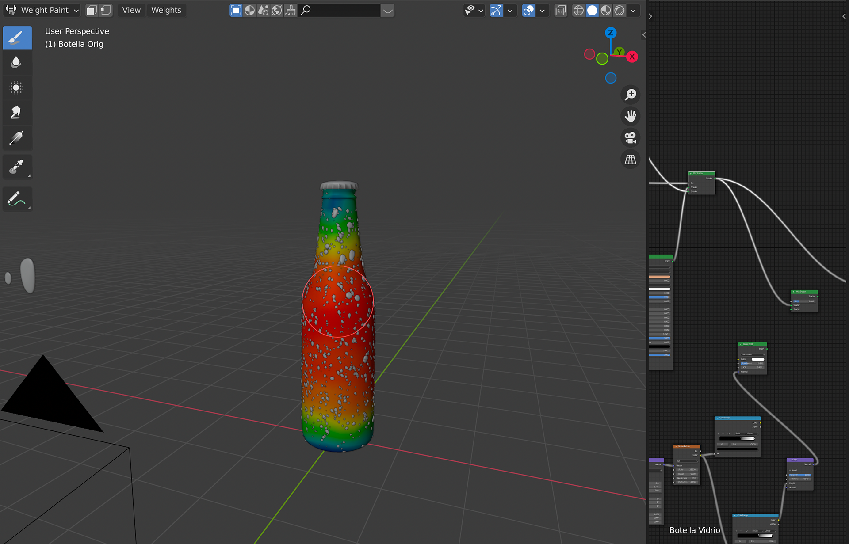Click the Pan view hand button
849x544 pixels.
(x=631, y=116)
